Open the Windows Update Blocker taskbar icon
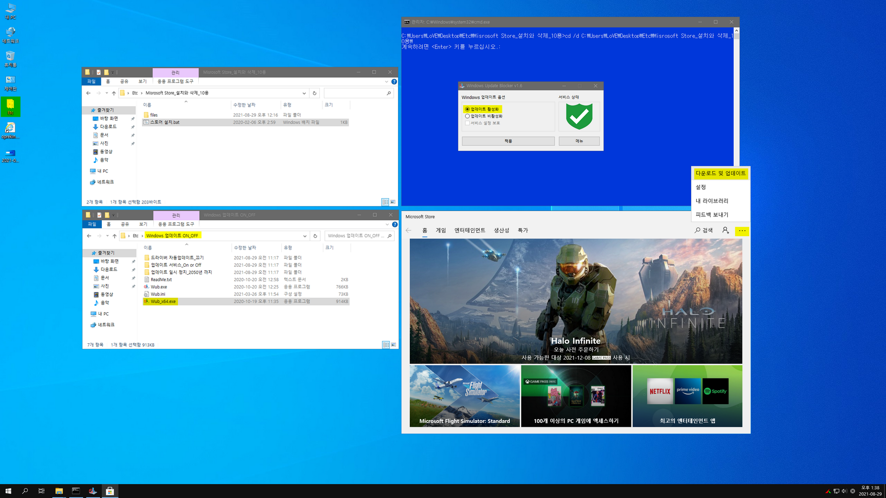The width and height of the screenshot is (886, 498). [x=92, y=491]
